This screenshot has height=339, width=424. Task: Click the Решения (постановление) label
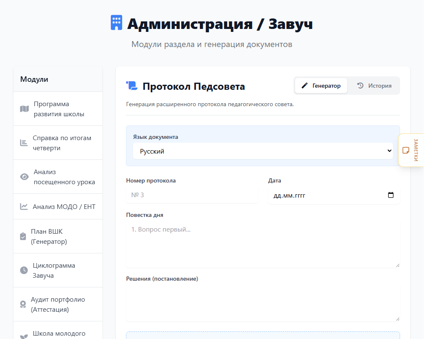tap(162, 279)
